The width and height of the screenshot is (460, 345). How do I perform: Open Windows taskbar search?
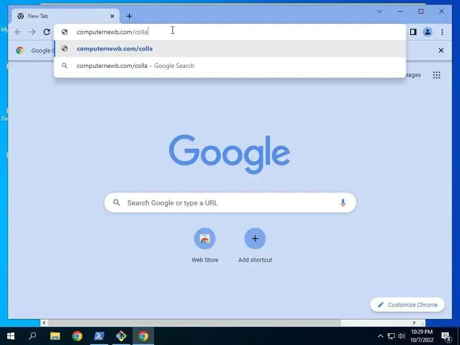pyautogui.click(x=32, y=336)
